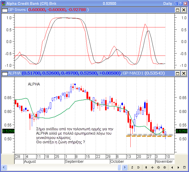Click the four-way pan arrows icon
The height and width of the screenshot is (172, 189).
(152, 167)
